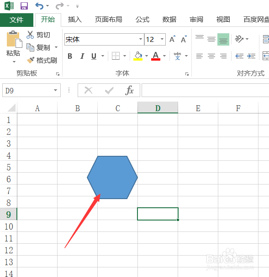Open the Fill Color dropdown arrow

(x=147, y=56)
